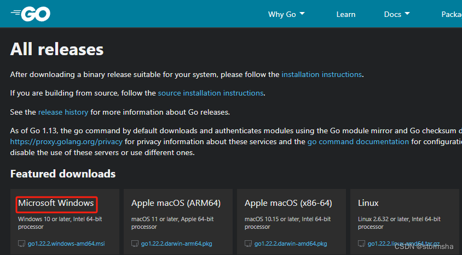The width and height of the screenshot is (462, 255).
Task: Click the Featured downloads heading
Action: [63, 174]
